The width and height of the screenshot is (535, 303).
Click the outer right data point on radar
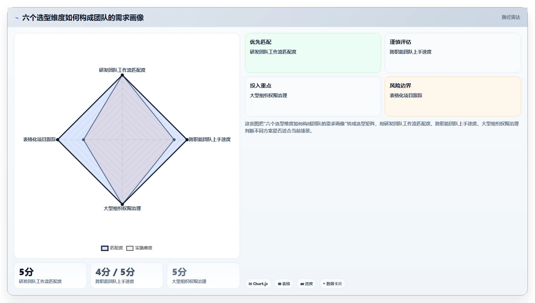(187, 140)
